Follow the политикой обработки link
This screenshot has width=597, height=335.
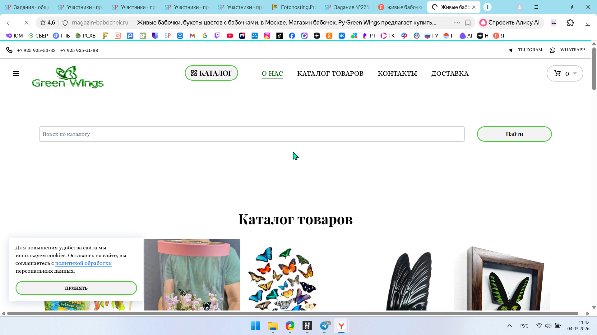[x=83, y=263]
